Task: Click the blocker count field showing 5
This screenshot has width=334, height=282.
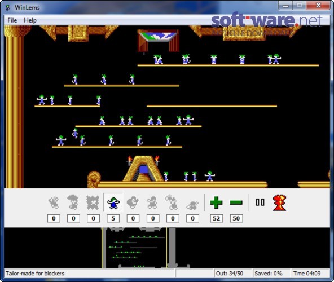Action: point(113,218)
